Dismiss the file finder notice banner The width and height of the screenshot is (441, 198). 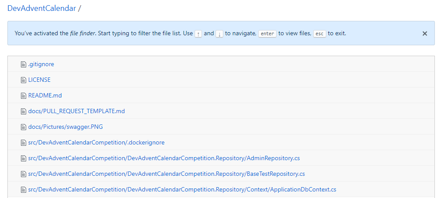[424, 34]
